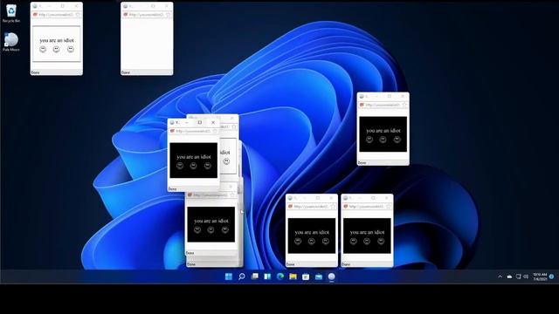Image resolution: width=559 pixels, height=314 pixels.
Task: Click 'you are an idiot' in standalone right popup
Action: (x=383, y=131)
